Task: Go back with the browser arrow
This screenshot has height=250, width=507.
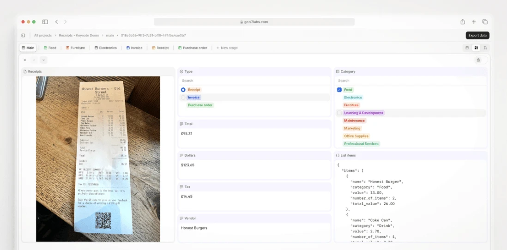Action: point(57,22)
